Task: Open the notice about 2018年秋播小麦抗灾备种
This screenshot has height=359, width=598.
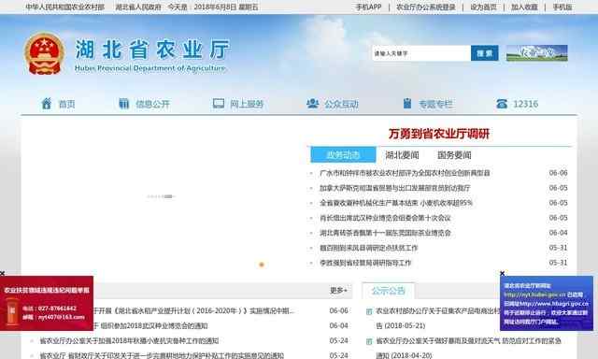Action: pos(129,340)
